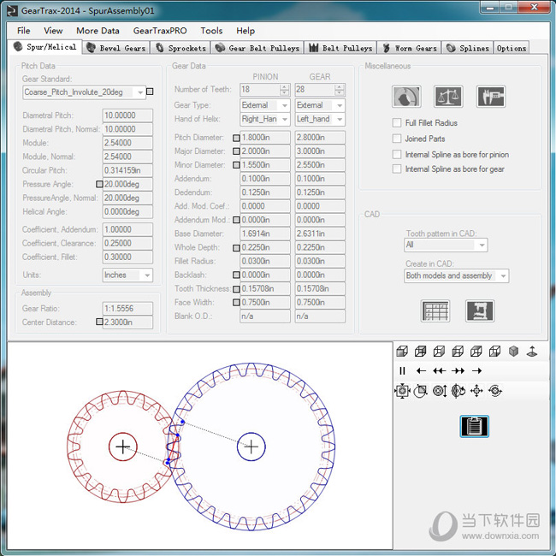Select the zoom in/out tool icon

click(440, 391)
